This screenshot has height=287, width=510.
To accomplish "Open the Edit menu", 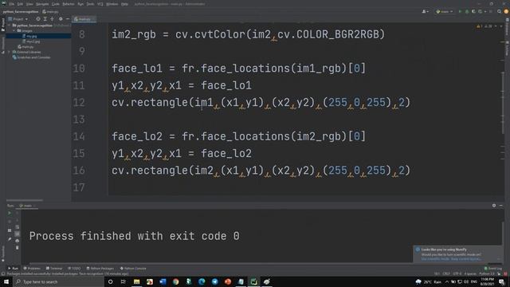I will [20, 4].
